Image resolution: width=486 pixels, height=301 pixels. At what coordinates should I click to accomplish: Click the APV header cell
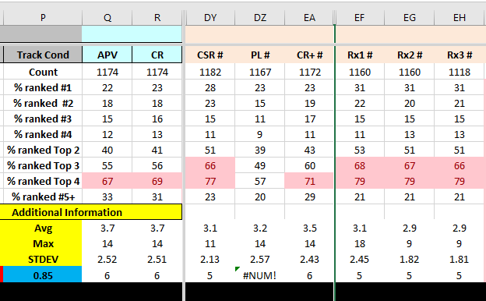pos(107,55)
